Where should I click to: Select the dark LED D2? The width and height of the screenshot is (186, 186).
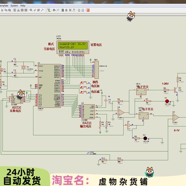pos(145,138)
